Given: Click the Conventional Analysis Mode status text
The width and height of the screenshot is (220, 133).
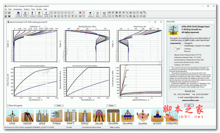Looking at the screenshot, I should coord(91,128).
